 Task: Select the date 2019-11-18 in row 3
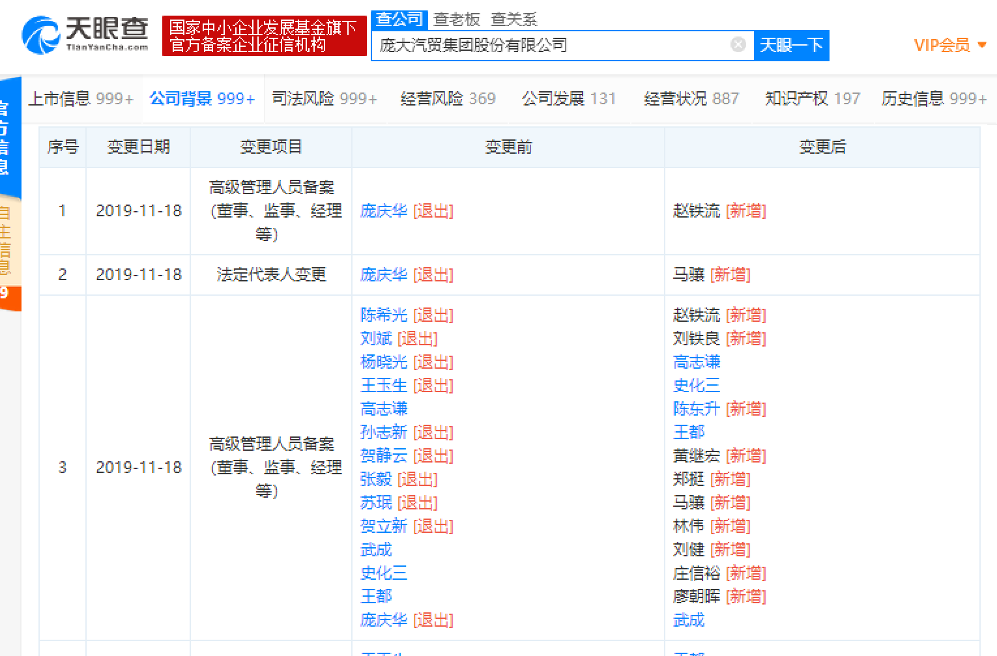pyautogui.click(x=139, y=468)
